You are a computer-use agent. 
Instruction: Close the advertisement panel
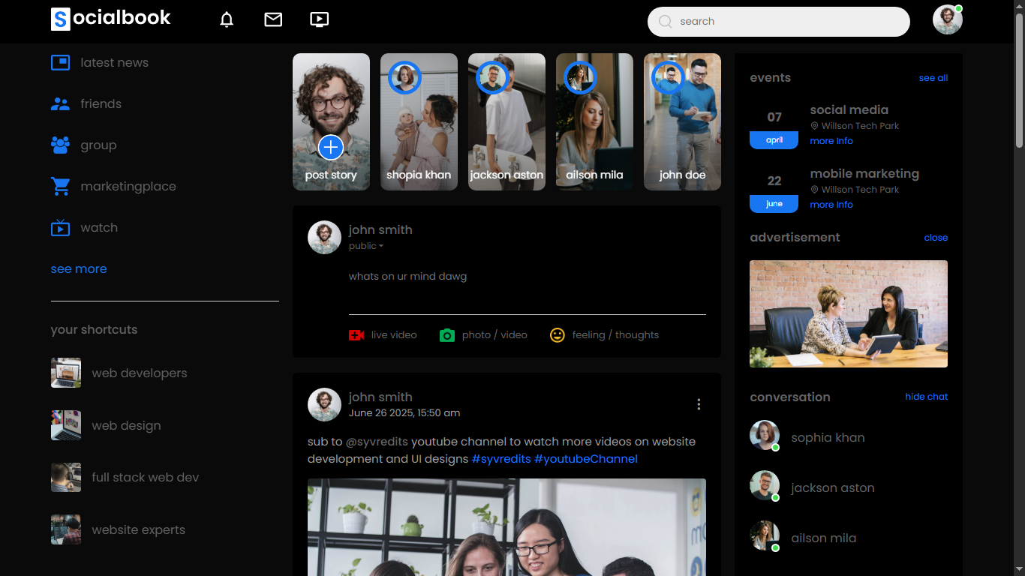[936, 238]
